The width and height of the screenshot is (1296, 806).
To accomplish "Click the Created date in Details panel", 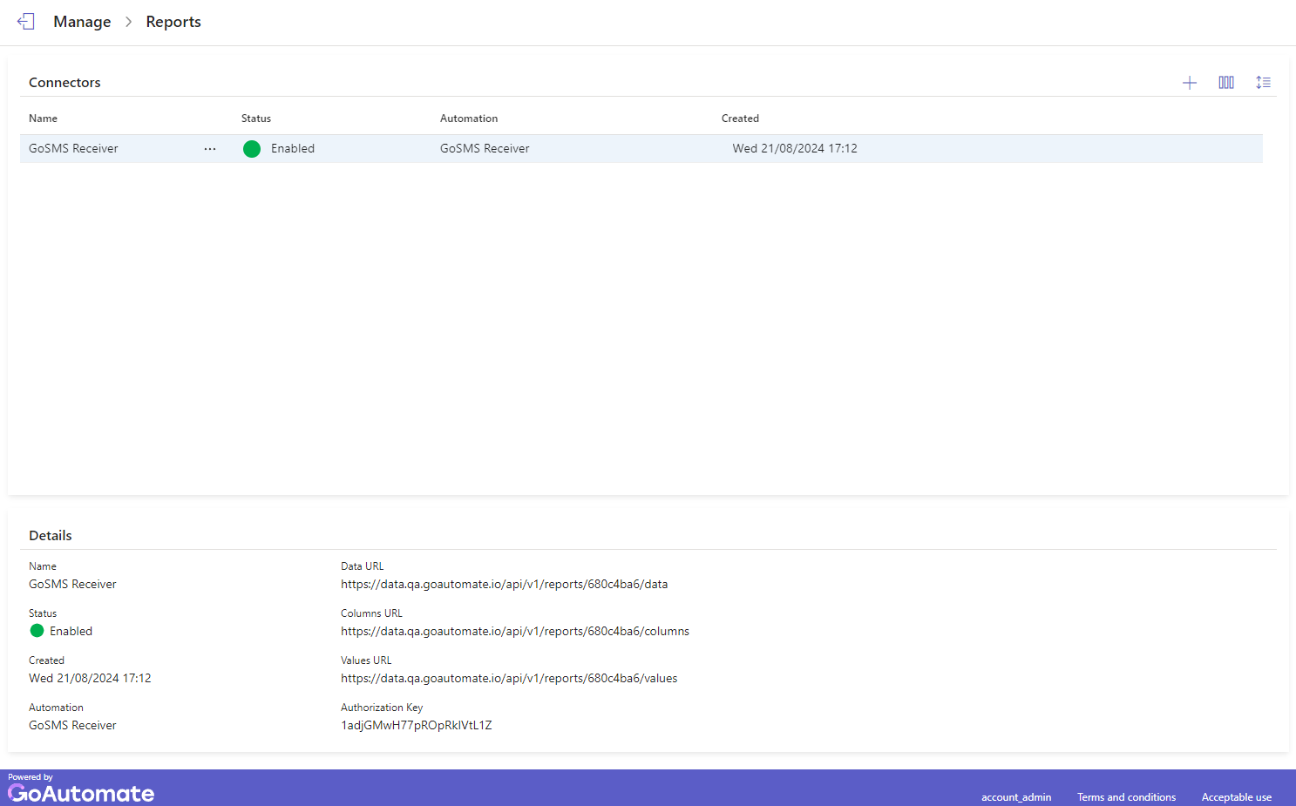I will coord(90,679).
